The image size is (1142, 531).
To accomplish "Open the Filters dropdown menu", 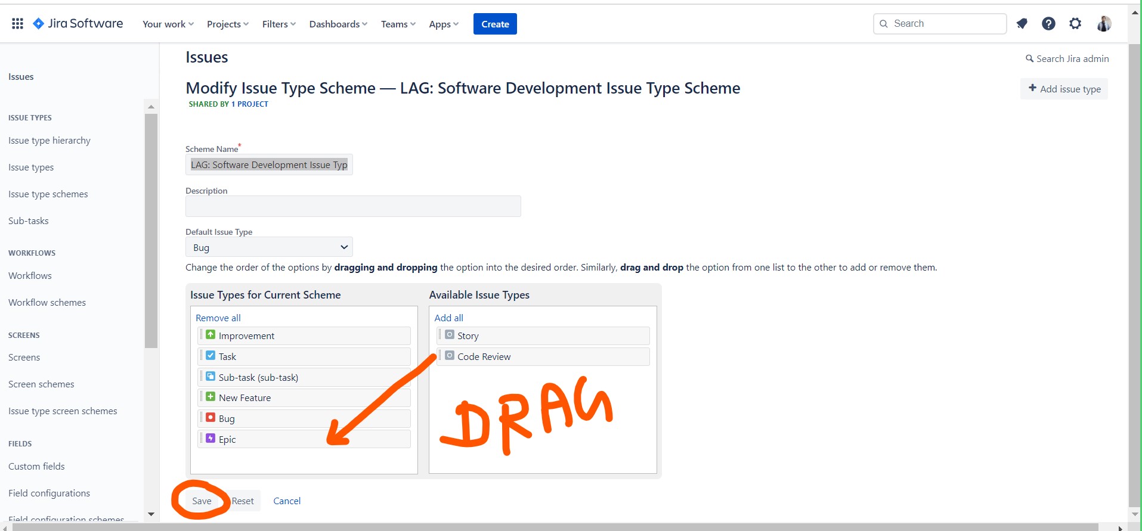I will [x=278, y=24].
